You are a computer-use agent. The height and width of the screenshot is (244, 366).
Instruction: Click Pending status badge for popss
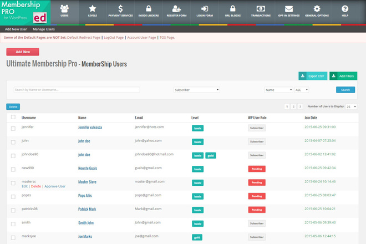tap(257, 196)
